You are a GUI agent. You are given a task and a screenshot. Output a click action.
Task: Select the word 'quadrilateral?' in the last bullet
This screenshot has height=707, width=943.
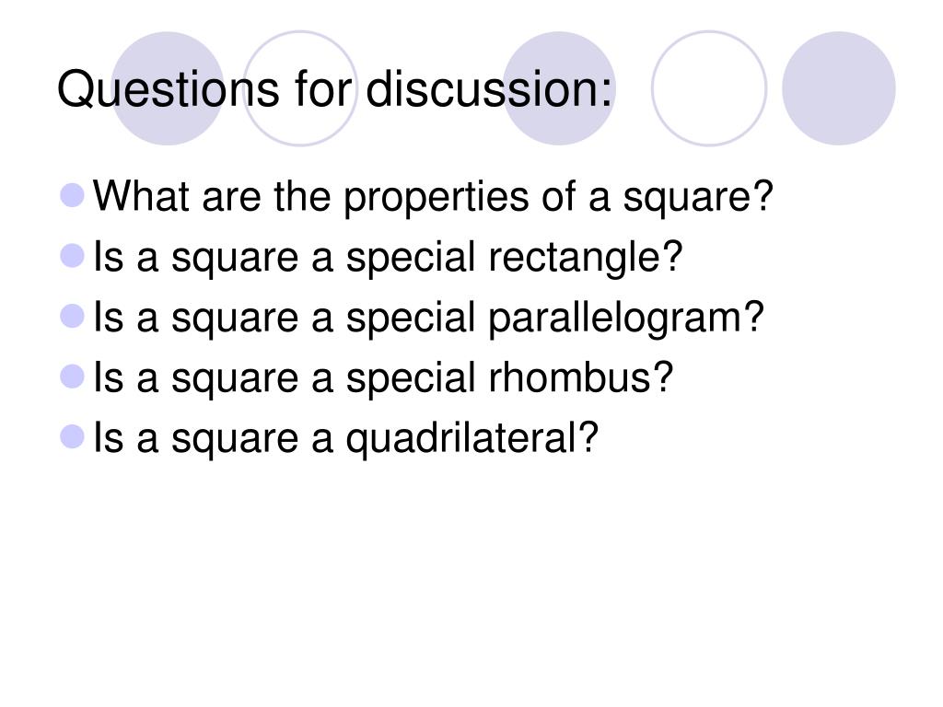472,439
